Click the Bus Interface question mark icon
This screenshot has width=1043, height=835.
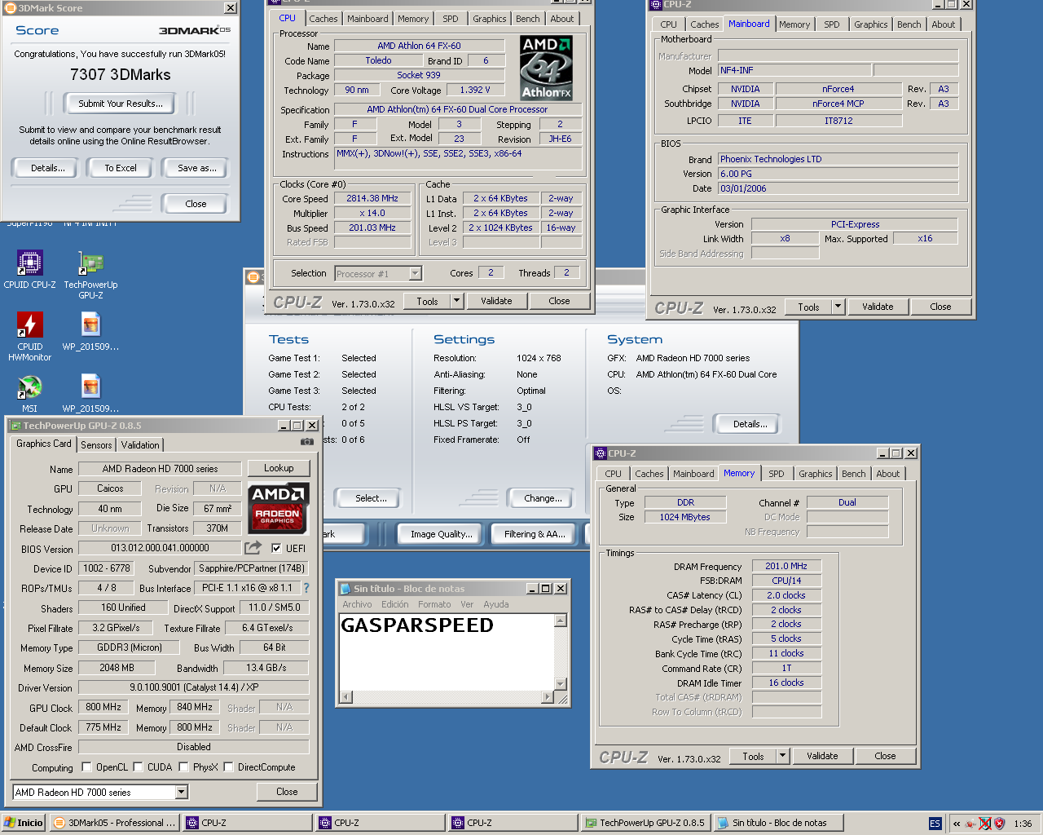click(x=306, y=588)
